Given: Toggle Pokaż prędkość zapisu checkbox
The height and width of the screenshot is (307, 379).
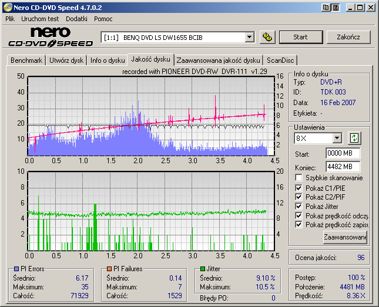Looking at the screenshot, I should coord(298,225).
